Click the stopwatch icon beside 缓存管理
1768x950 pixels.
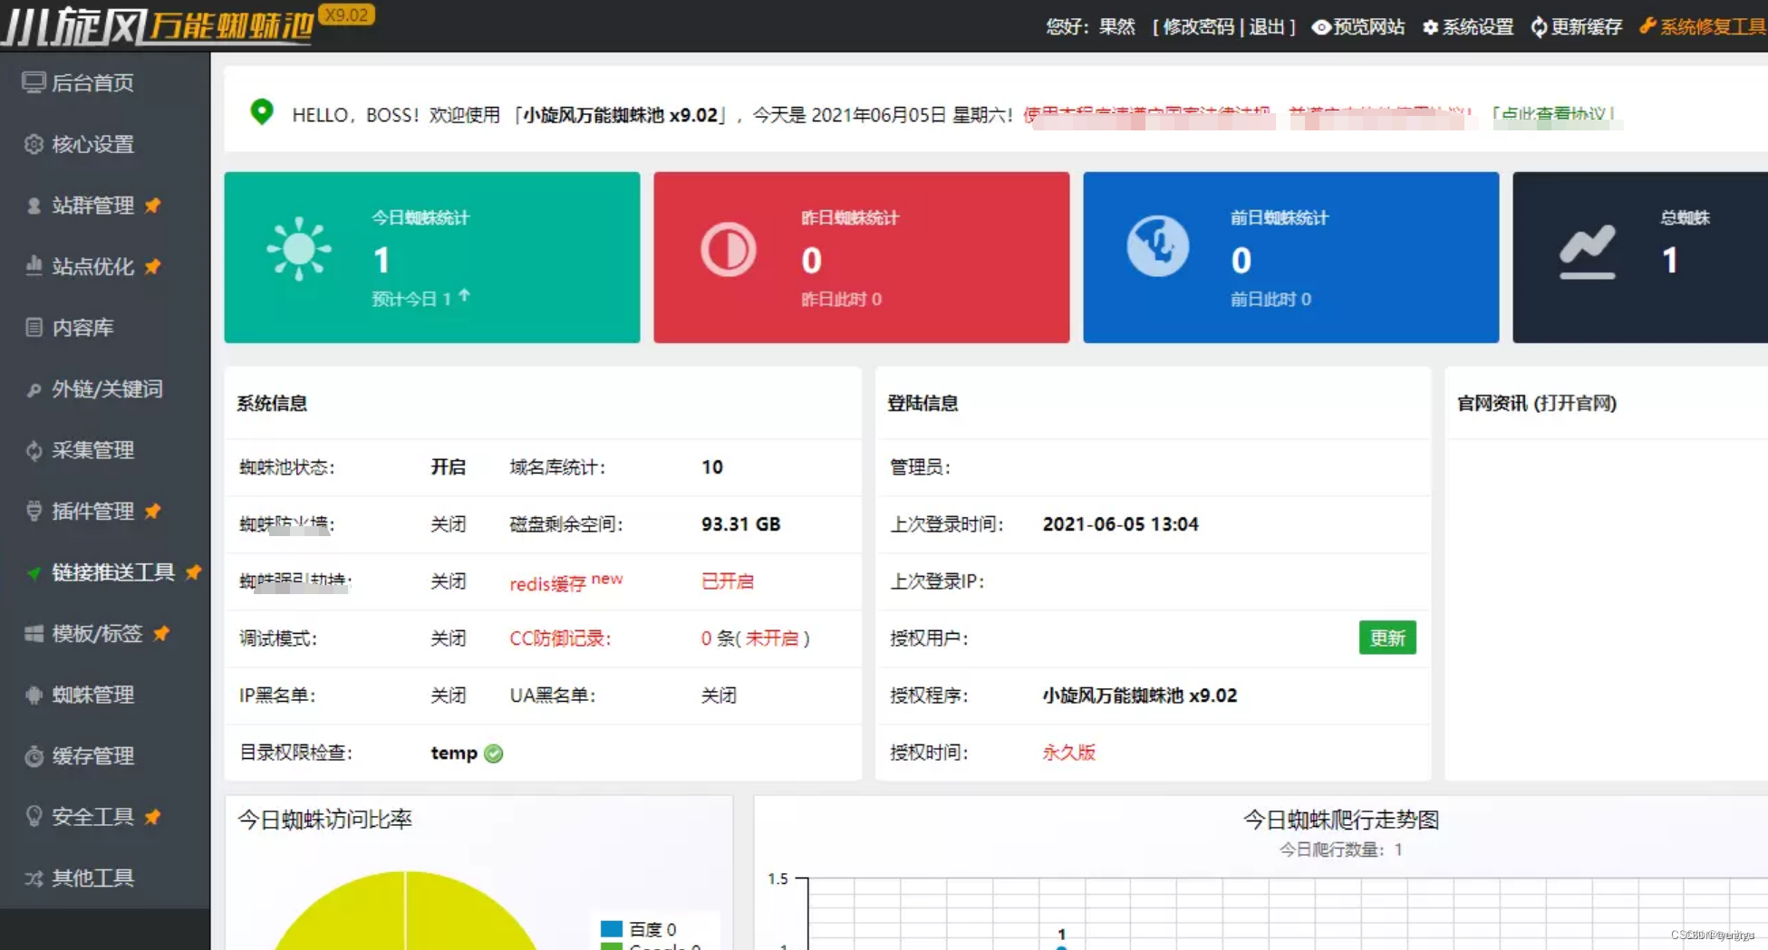point(34,755)
